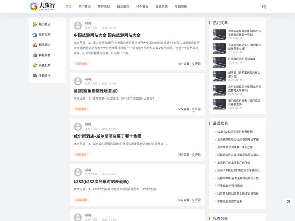Click 特色美食 tag on 威尔斯酒店 post
The image size is (295, 221).
[81, 155]
